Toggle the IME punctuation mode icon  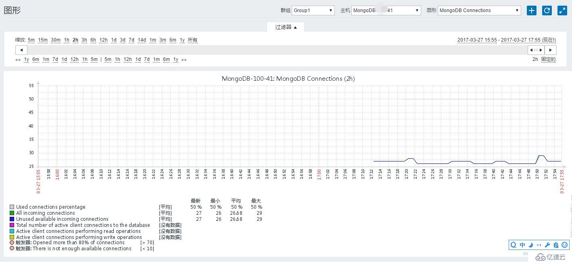(x=539, y=245)
